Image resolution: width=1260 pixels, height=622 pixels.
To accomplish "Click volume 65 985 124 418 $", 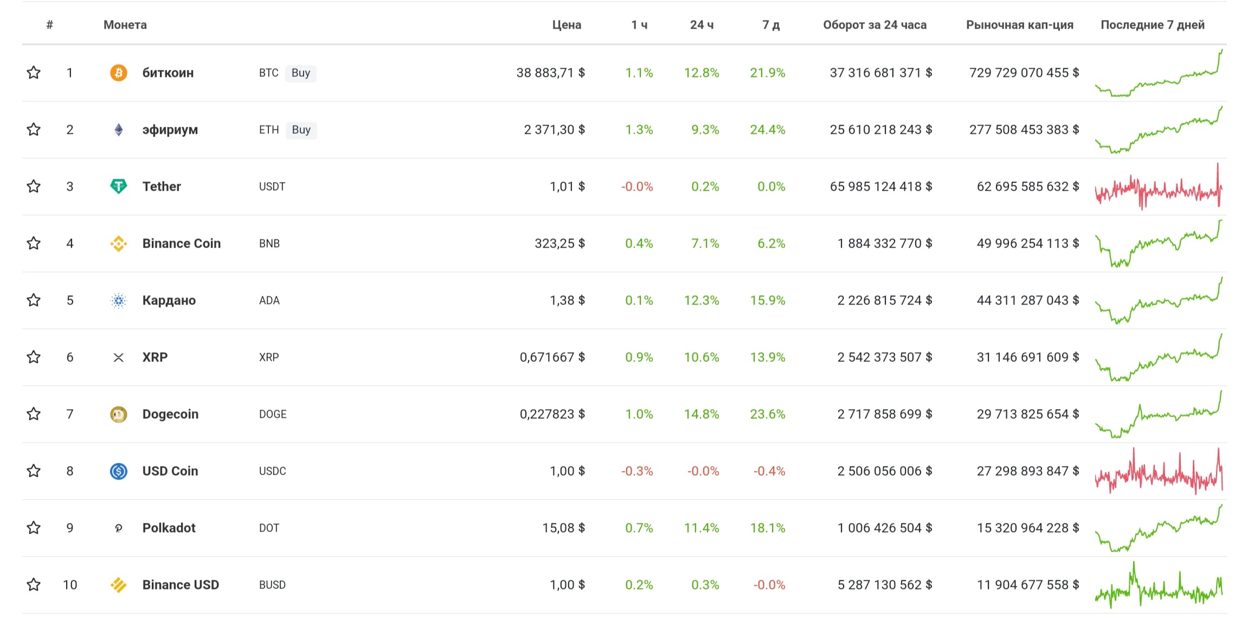I will (x=881, y=186).
